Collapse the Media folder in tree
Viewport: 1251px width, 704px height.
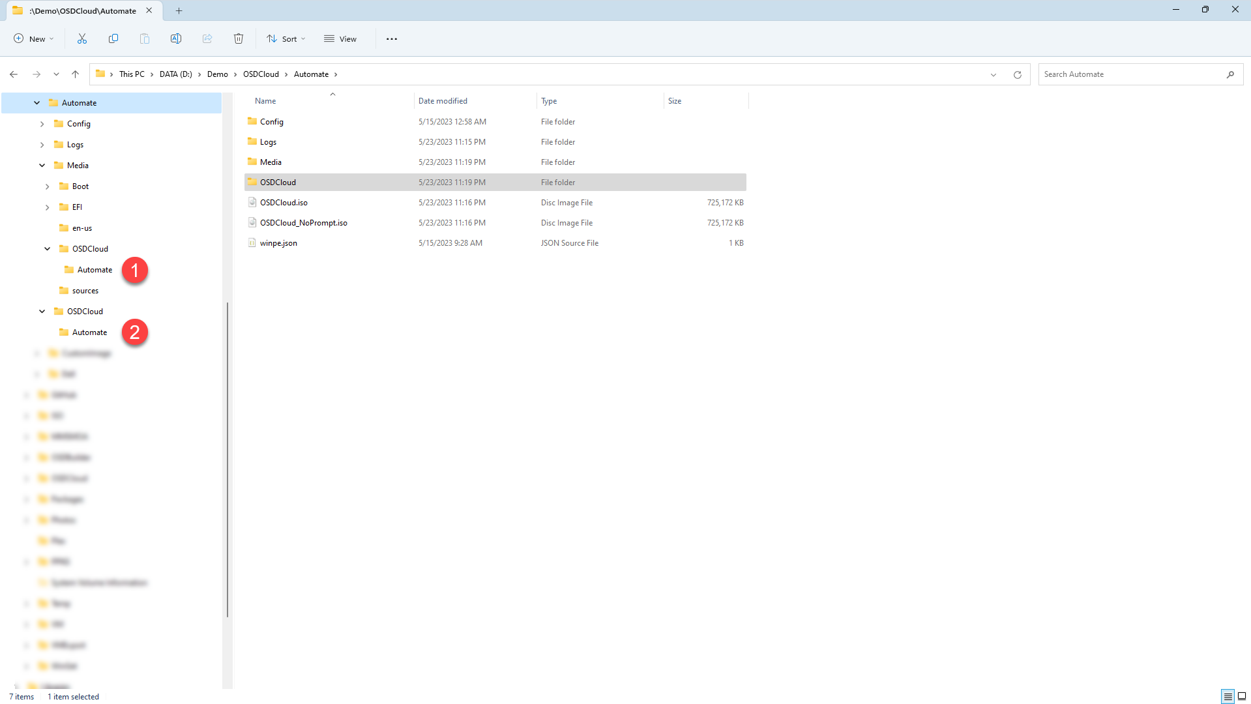pos(42,166)
